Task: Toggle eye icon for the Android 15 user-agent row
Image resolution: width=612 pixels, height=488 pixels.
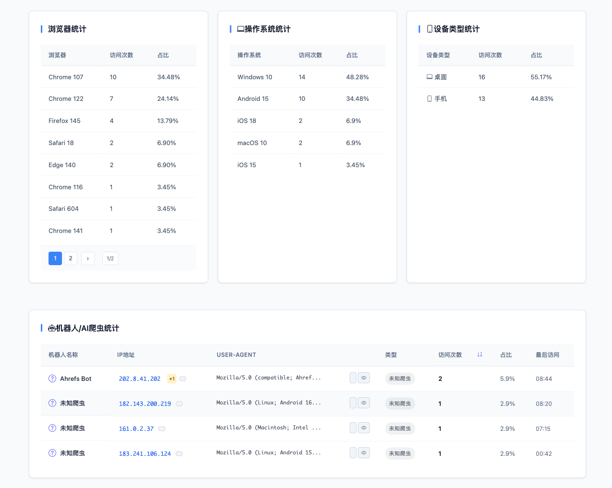Action: (364, 453)
